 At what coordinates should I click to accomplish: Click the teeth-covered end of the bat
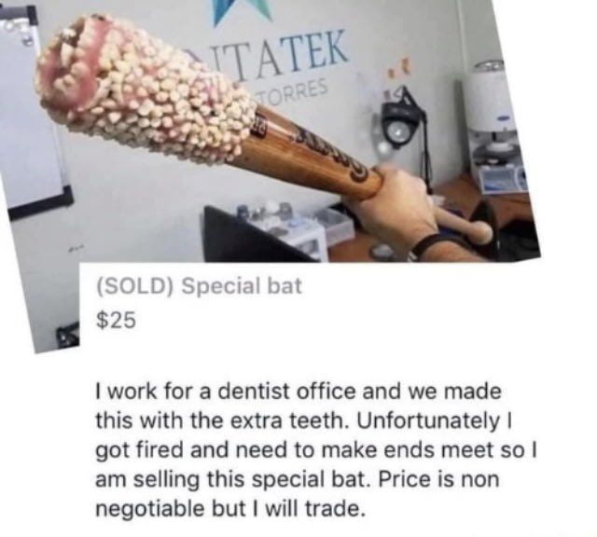[145, 88]
